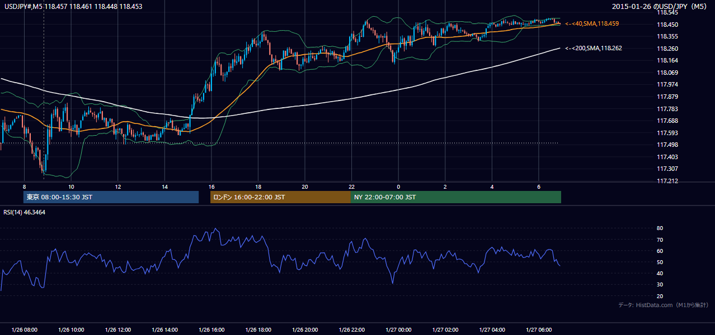The image size is (715, 335).
Task: Select the 1/26 08:00 time axis label
Action: [x=24, y=330]
